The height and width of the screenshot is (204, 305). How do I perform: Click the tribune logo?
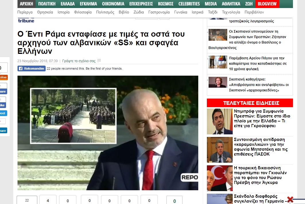(x=26, y=21)
